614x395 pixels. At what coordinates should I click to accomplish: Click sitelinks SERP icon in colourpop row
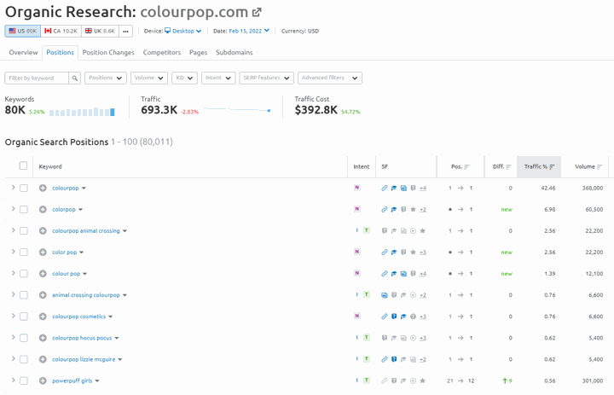pos(385,188)
